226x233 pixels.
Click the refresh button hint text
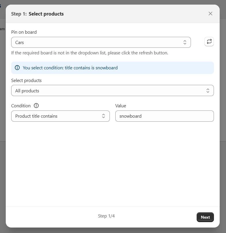[x=90, y=53]
